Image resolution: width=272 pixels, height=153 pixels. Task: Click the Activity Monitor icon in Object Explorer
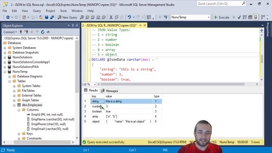[x=48, y=32]
